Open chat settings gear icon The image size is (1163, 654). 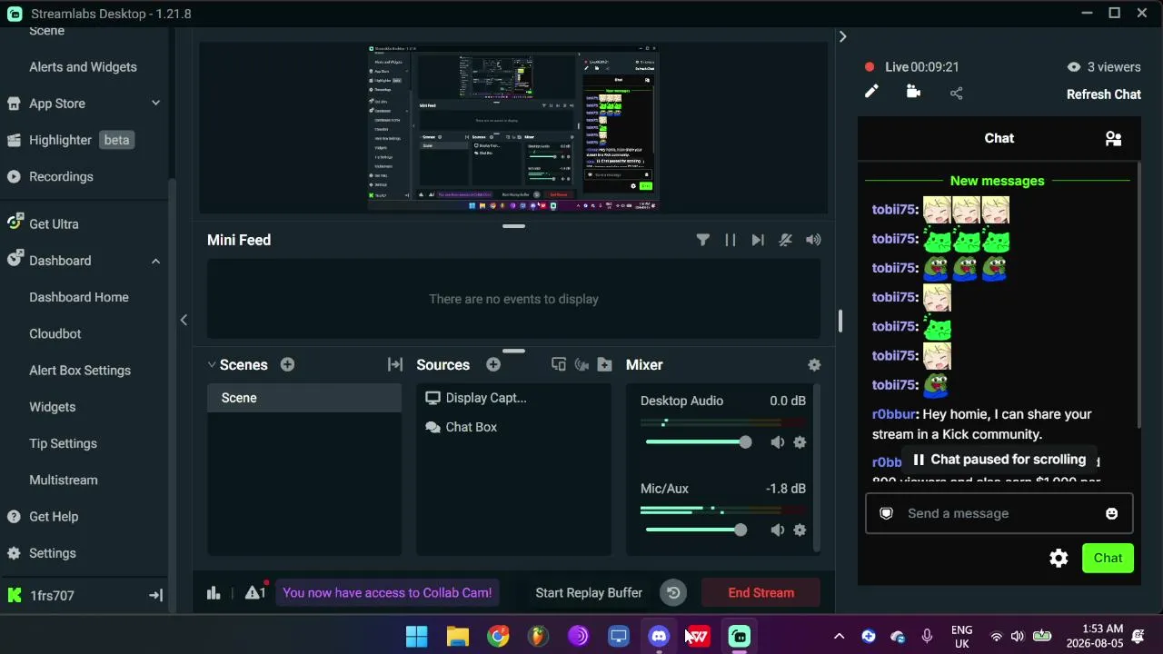pos(1059,559)
